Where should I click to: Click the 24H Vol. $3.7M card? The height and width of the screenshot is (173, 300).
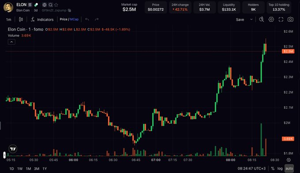(204, 7)
